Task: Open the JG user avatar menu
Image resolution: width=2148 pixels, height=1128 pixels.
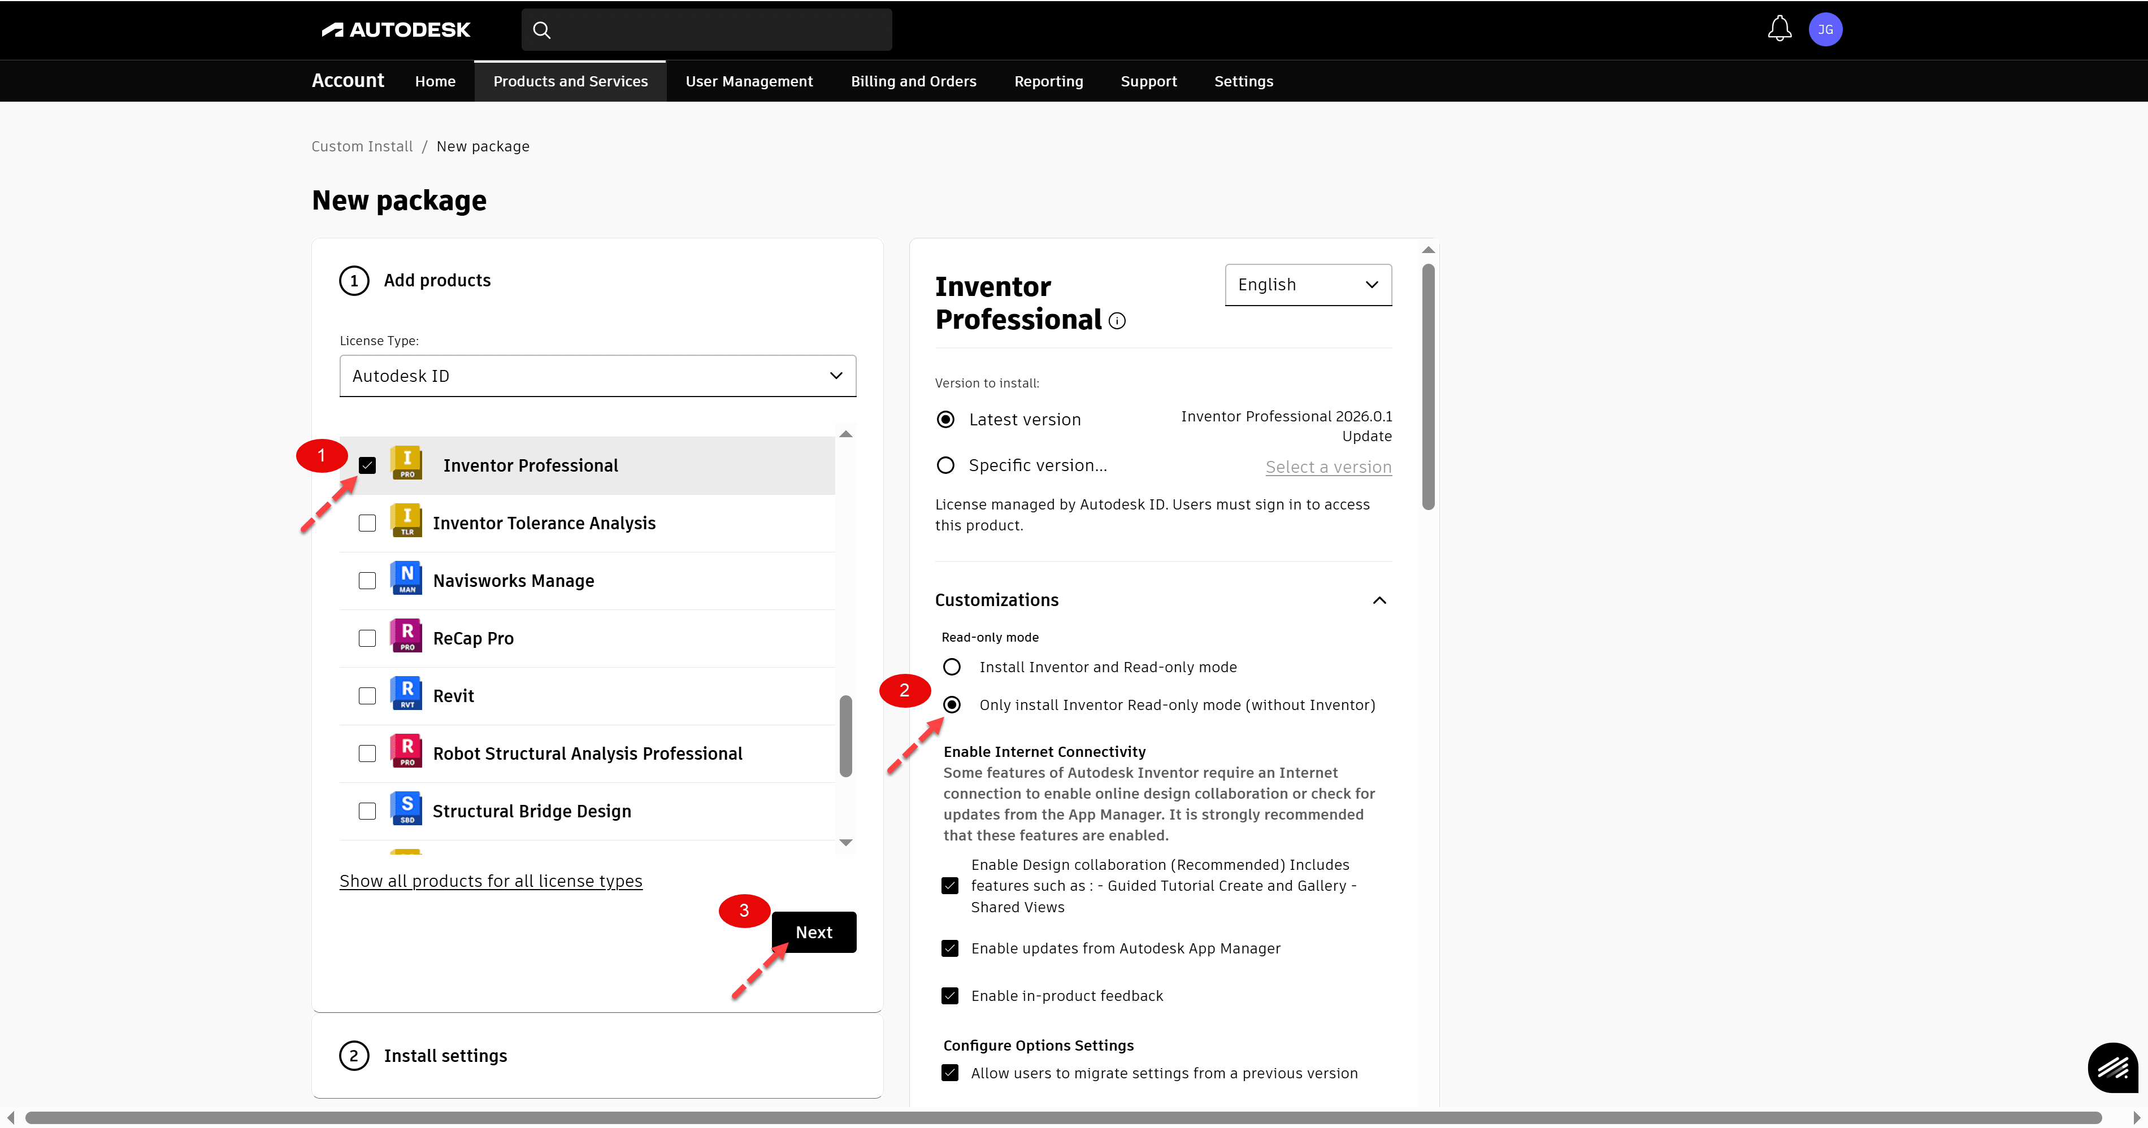Action: (x=1825, y=29)
